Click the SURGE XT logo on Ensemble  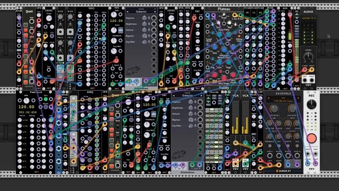[x=283, y=171]
